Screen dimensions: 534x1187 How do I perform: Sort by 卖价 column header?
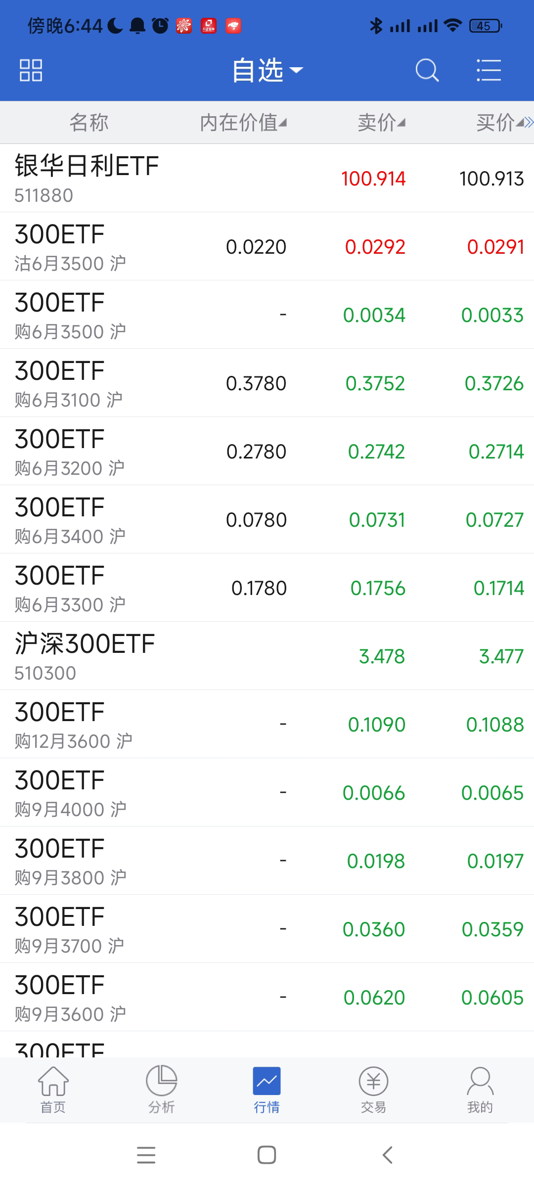[x=381, y=123]
